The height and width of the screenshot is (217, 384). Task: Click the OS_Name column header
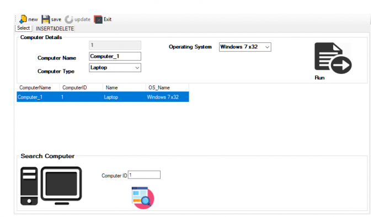(x=167, y=88)
